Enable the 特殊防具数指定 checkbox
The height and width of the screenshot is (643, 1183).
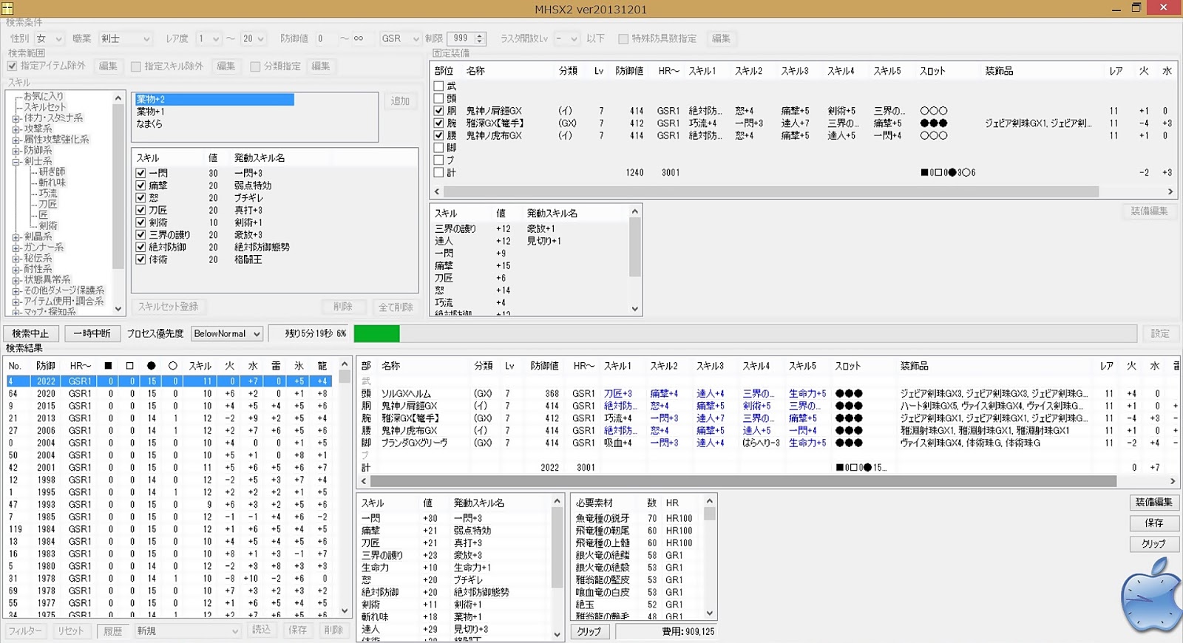tap(623, 38)
